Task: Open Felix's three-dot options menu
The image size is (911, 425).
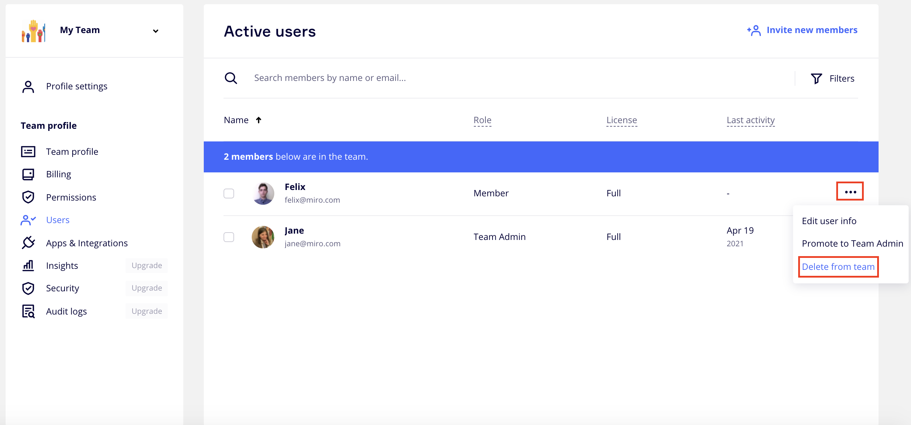Action: click(850, 192)
